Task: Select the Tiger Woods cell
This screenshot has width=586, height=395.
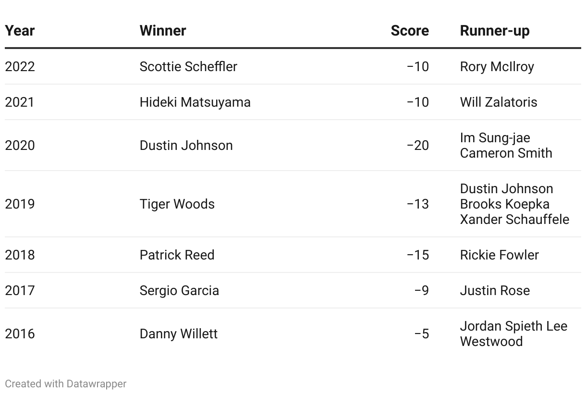Action: point(177,204)
